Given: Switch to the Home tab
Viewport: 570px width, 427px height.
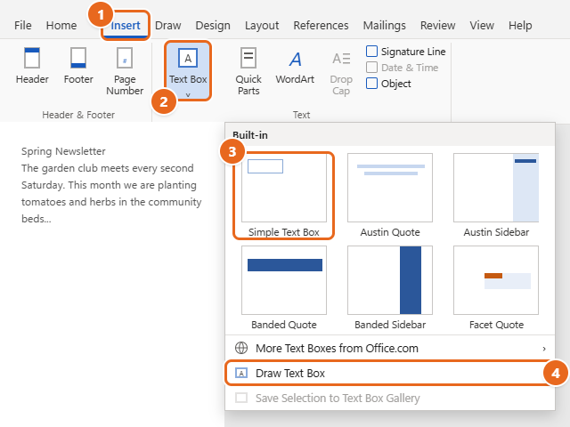Looking at the screenshot, I should pyautogui.click(x=61, y=26).
